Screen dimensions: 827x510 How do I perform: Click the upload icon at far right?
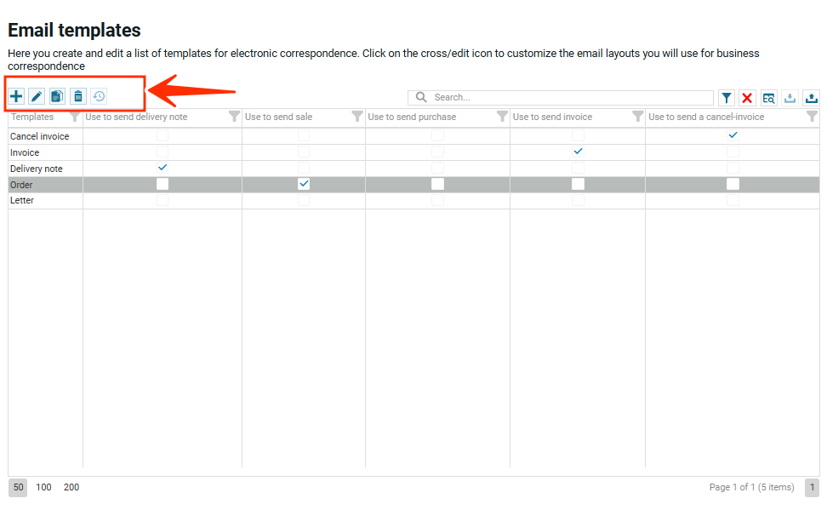[811, 98]
